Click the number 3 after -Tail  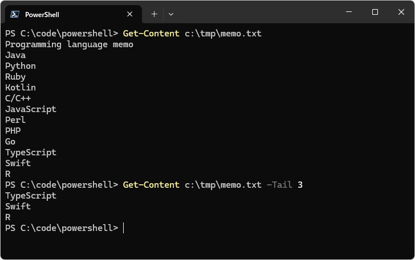click(x=300, y=185)
